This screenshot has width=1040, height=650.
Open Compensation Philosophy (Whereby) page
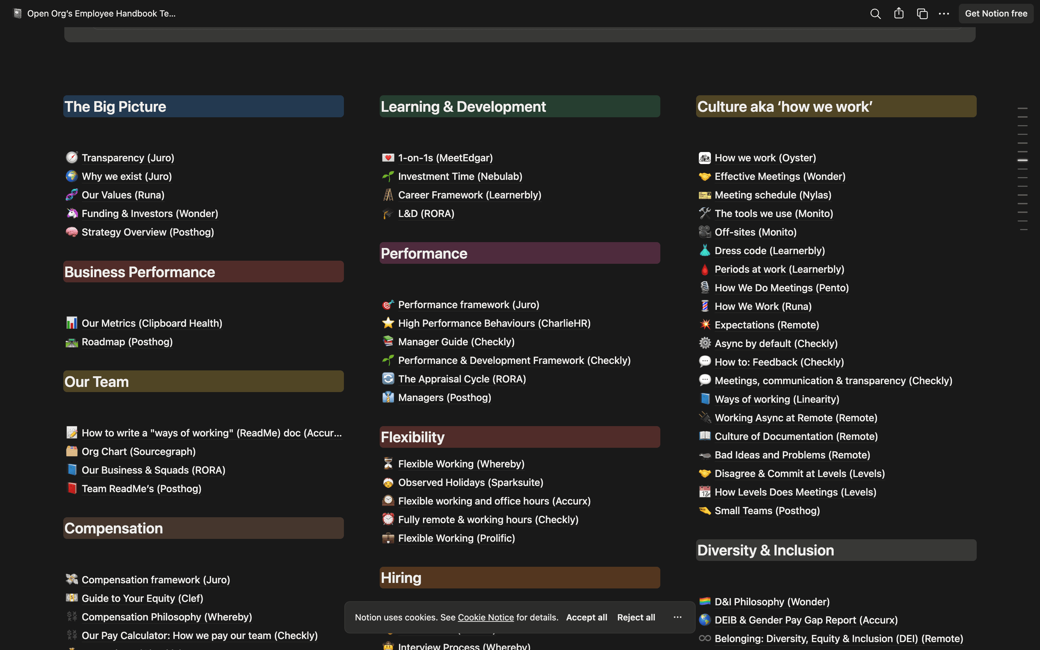(x=167, y=617)
